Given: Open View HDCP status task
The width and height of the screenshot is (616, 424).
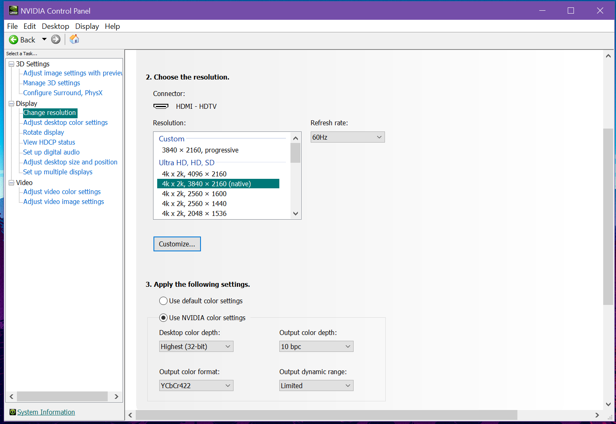Looking at the screenshot, I should pyautogui.click(x=49, y=142).
